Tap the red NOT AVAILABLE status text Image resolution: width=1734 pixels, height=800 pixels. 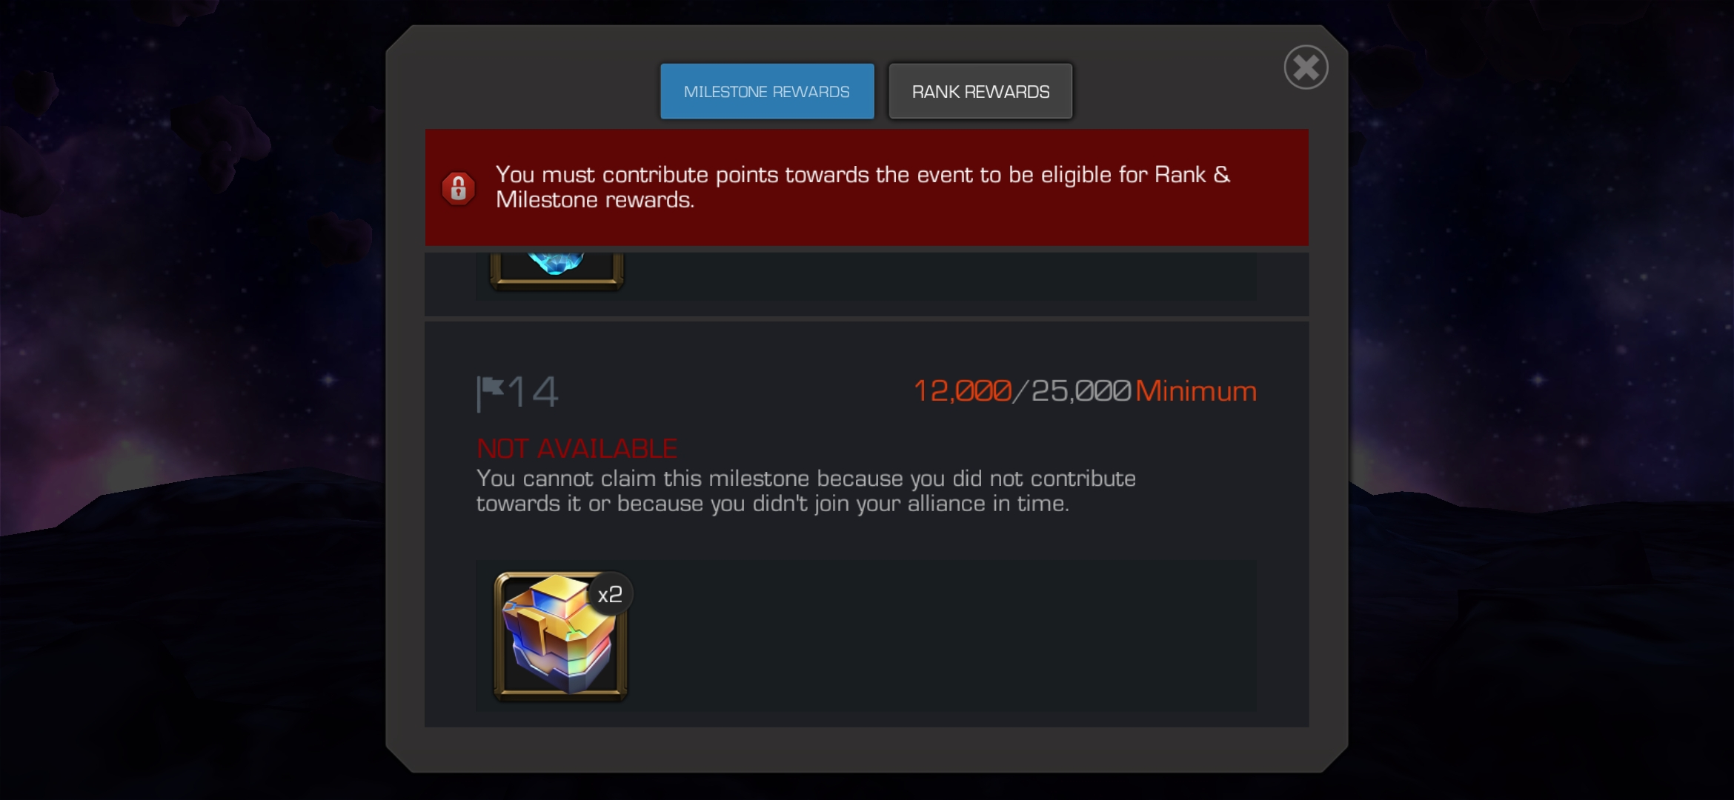[577, 448]
